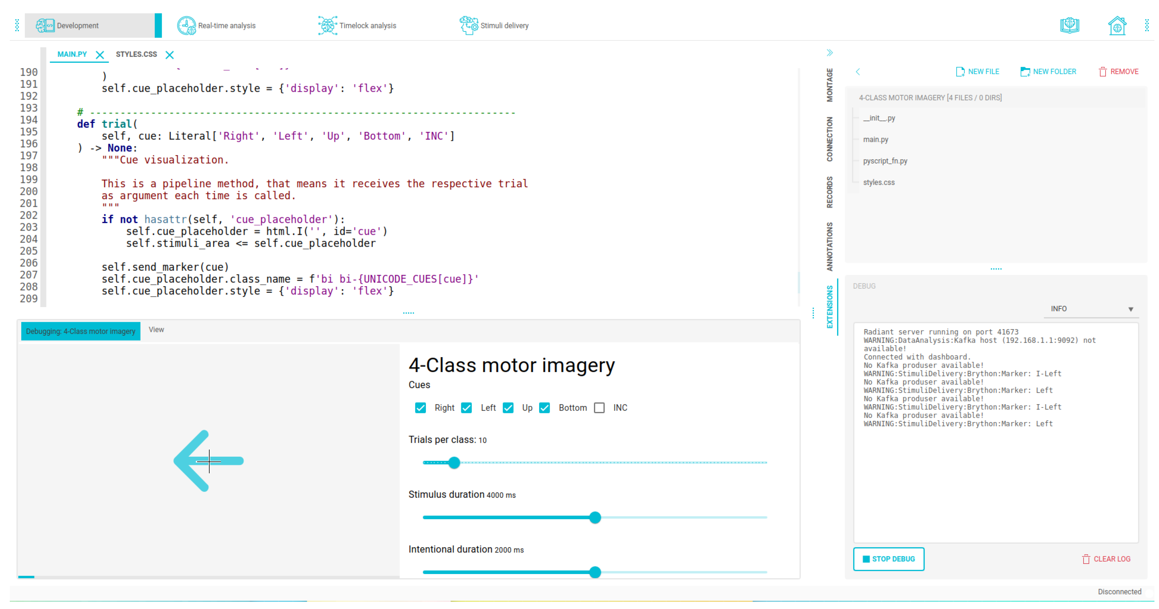Collapse side panel with double chevron
Viewport: 1159px width, 609px height.
pyautogui.click(x=830, y=53)
